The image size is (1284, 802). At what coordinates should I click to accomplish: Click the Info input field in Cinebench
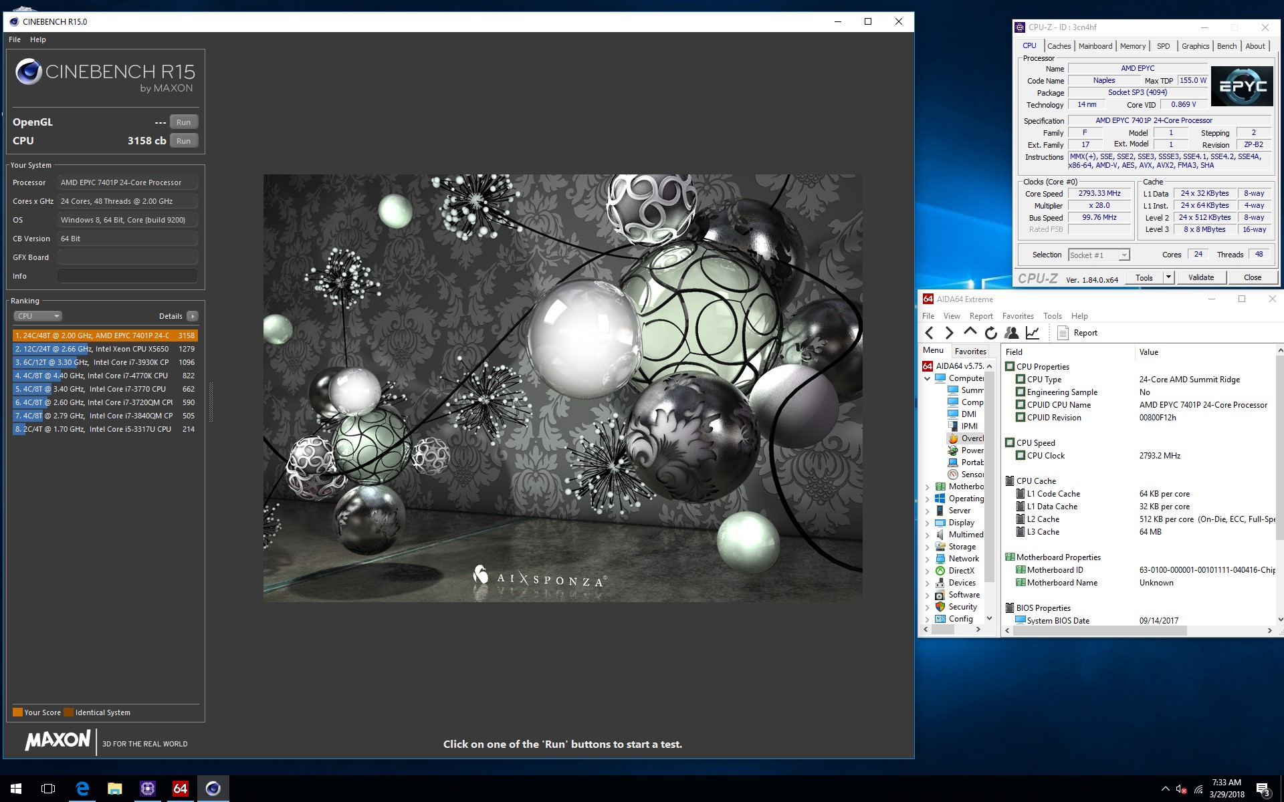[128, 276]
